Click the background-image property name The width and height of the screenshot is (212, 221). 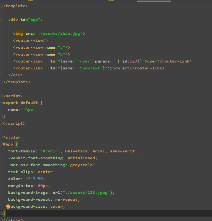[28, 193]
